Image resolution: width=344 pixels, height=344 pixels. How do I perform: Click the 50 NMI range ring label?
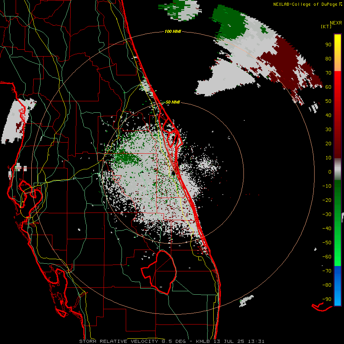(173, 102)
